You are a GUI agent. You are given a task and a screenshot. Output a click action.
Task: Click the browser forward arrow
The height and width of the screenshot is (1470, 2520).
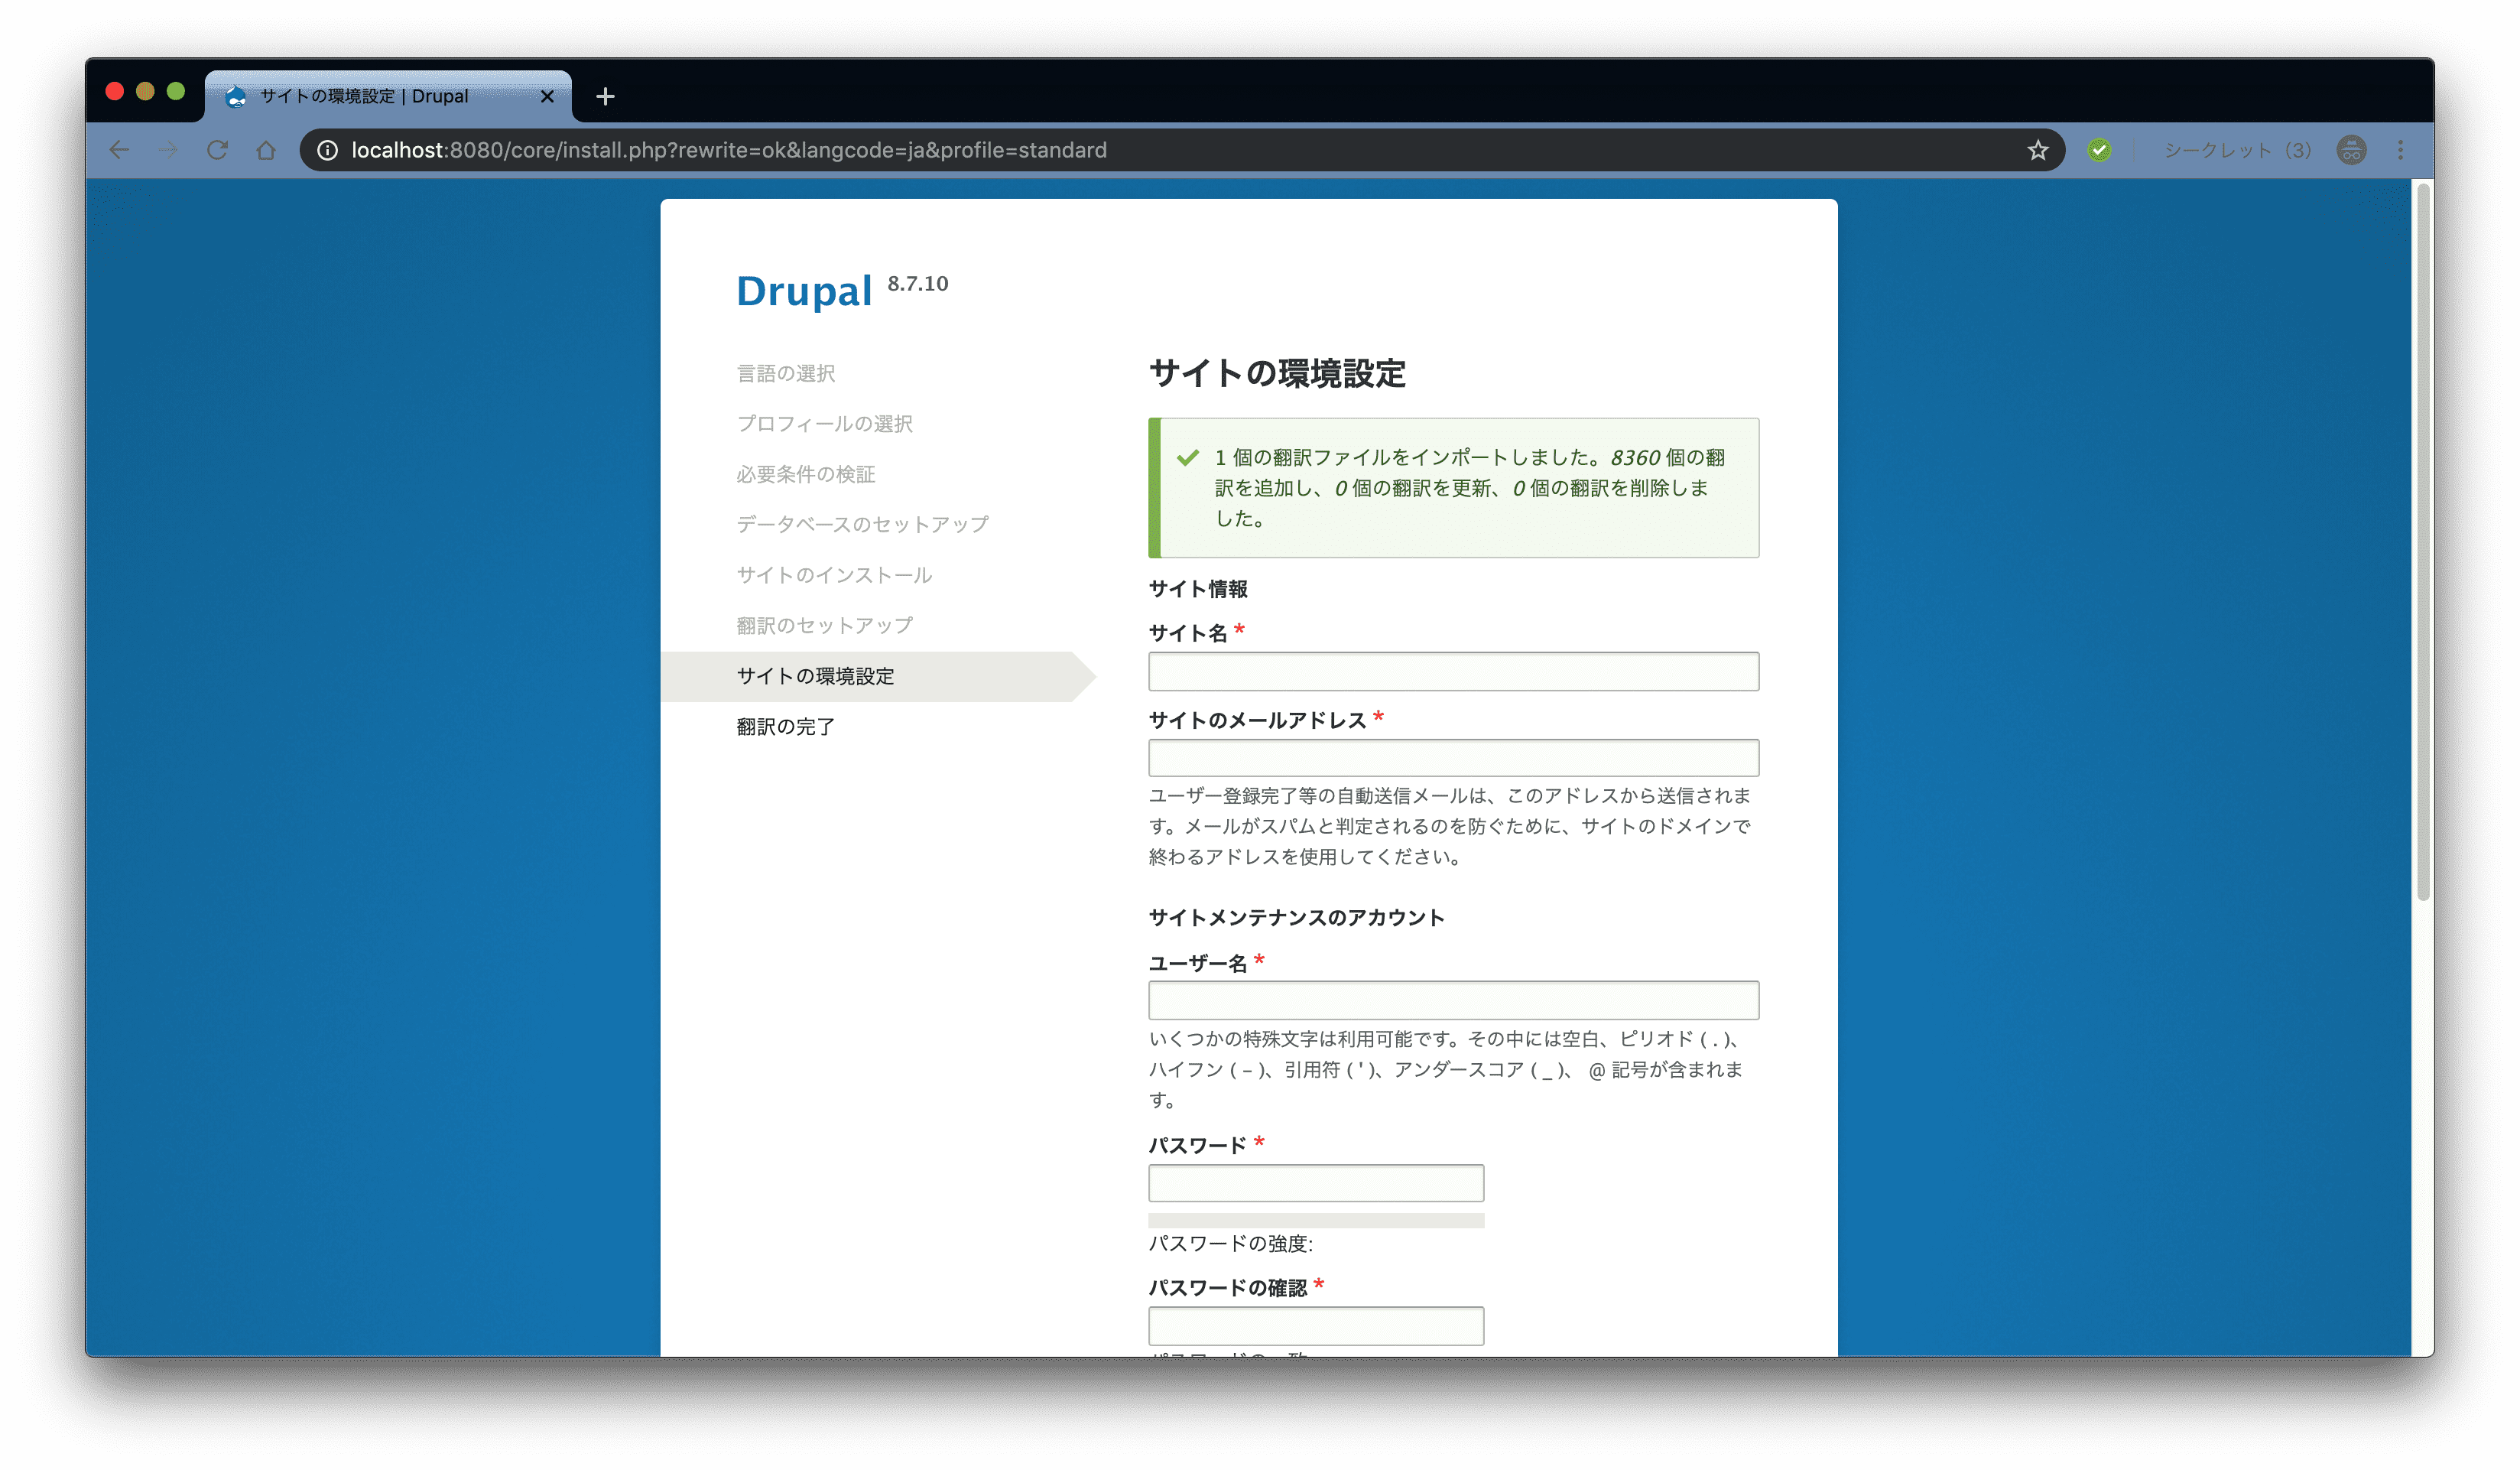tap(168, 150)
